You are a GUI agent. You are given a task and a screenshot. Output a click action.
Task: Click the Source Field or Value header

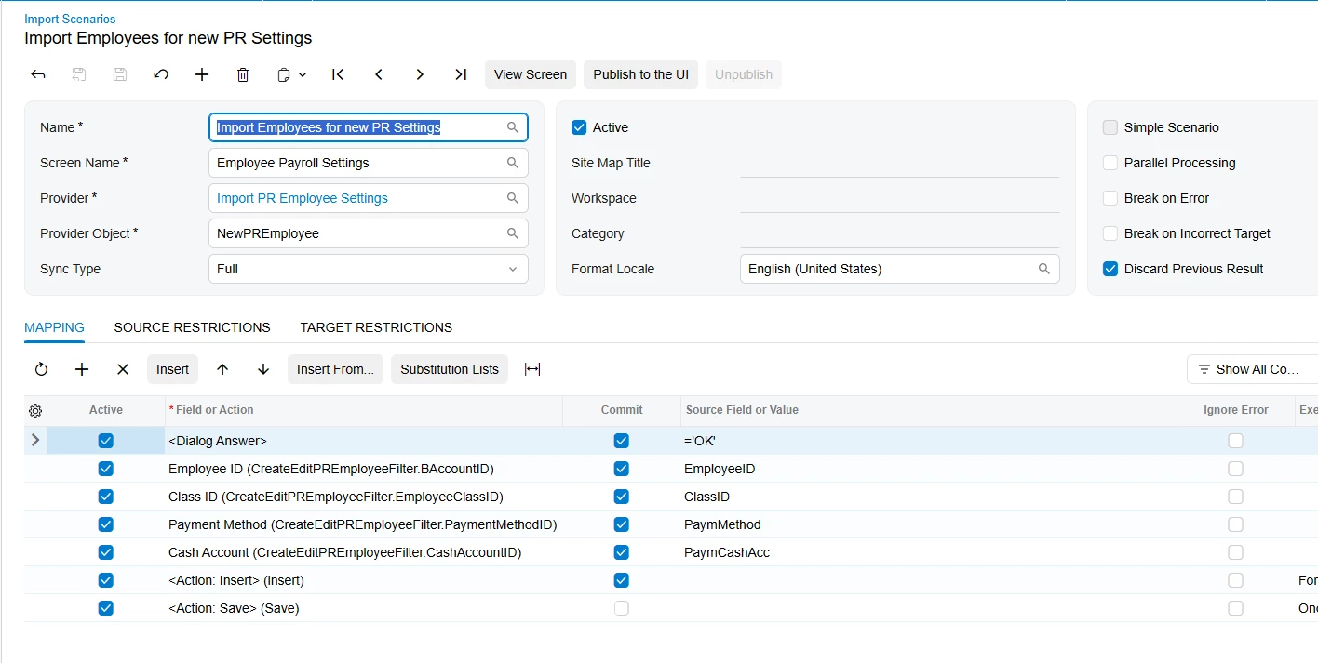click(x=929, y=410)
